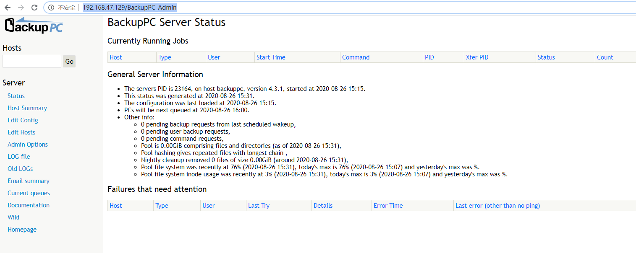The height and width of the screenshot is (253, 636).
Task: Click Command column header
Action: [356, 57]
